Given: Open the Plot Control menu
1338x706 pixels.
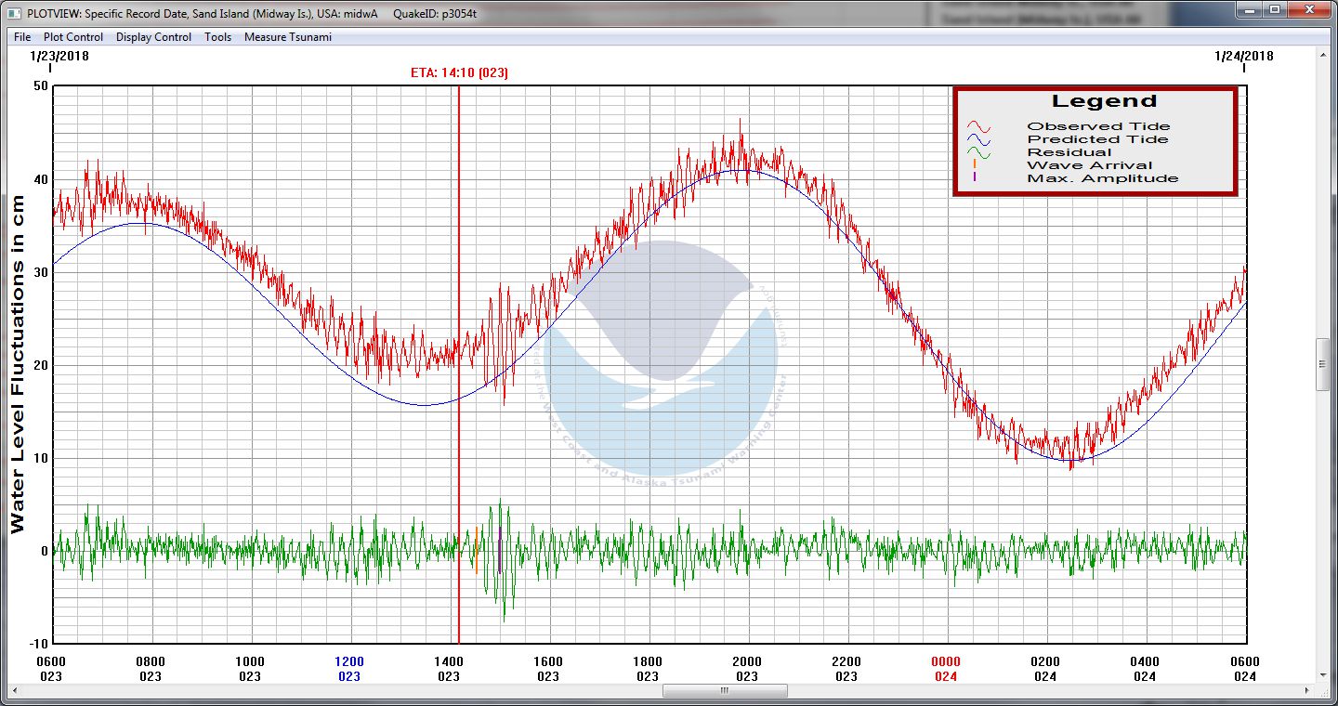Looking at the screenshot, I should [73, 37].
